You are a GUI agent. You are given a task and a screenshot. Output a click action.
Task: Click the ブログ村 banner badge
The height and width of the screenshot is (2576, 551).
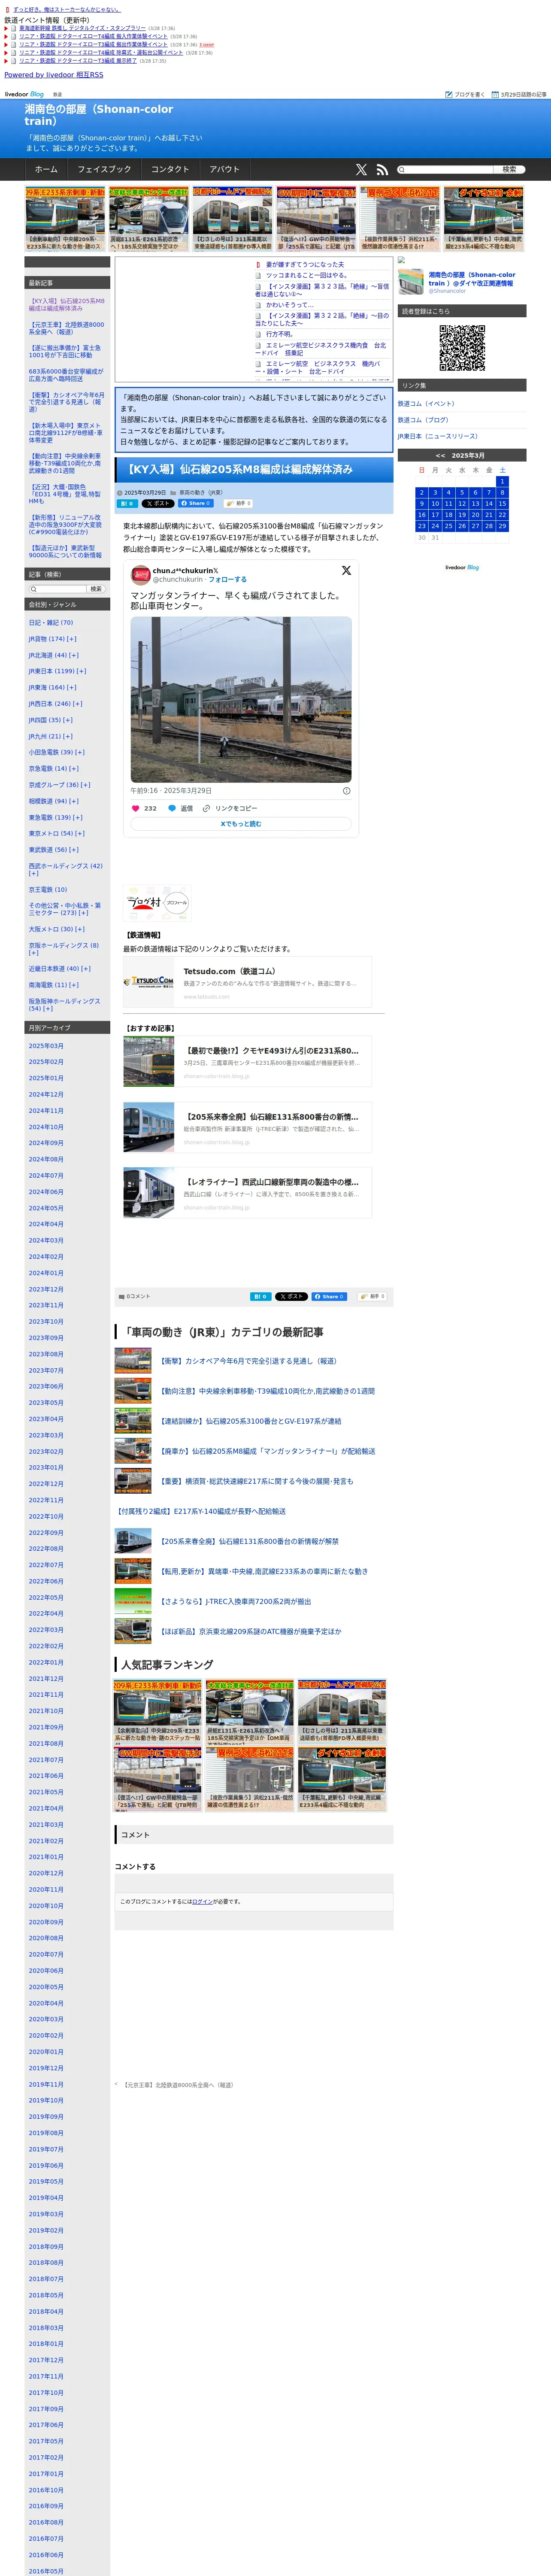pyautogui.click(x=157, y=902)
